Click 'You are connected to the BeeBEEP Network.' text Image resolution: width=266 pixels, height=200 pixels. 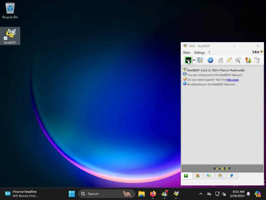215,75
